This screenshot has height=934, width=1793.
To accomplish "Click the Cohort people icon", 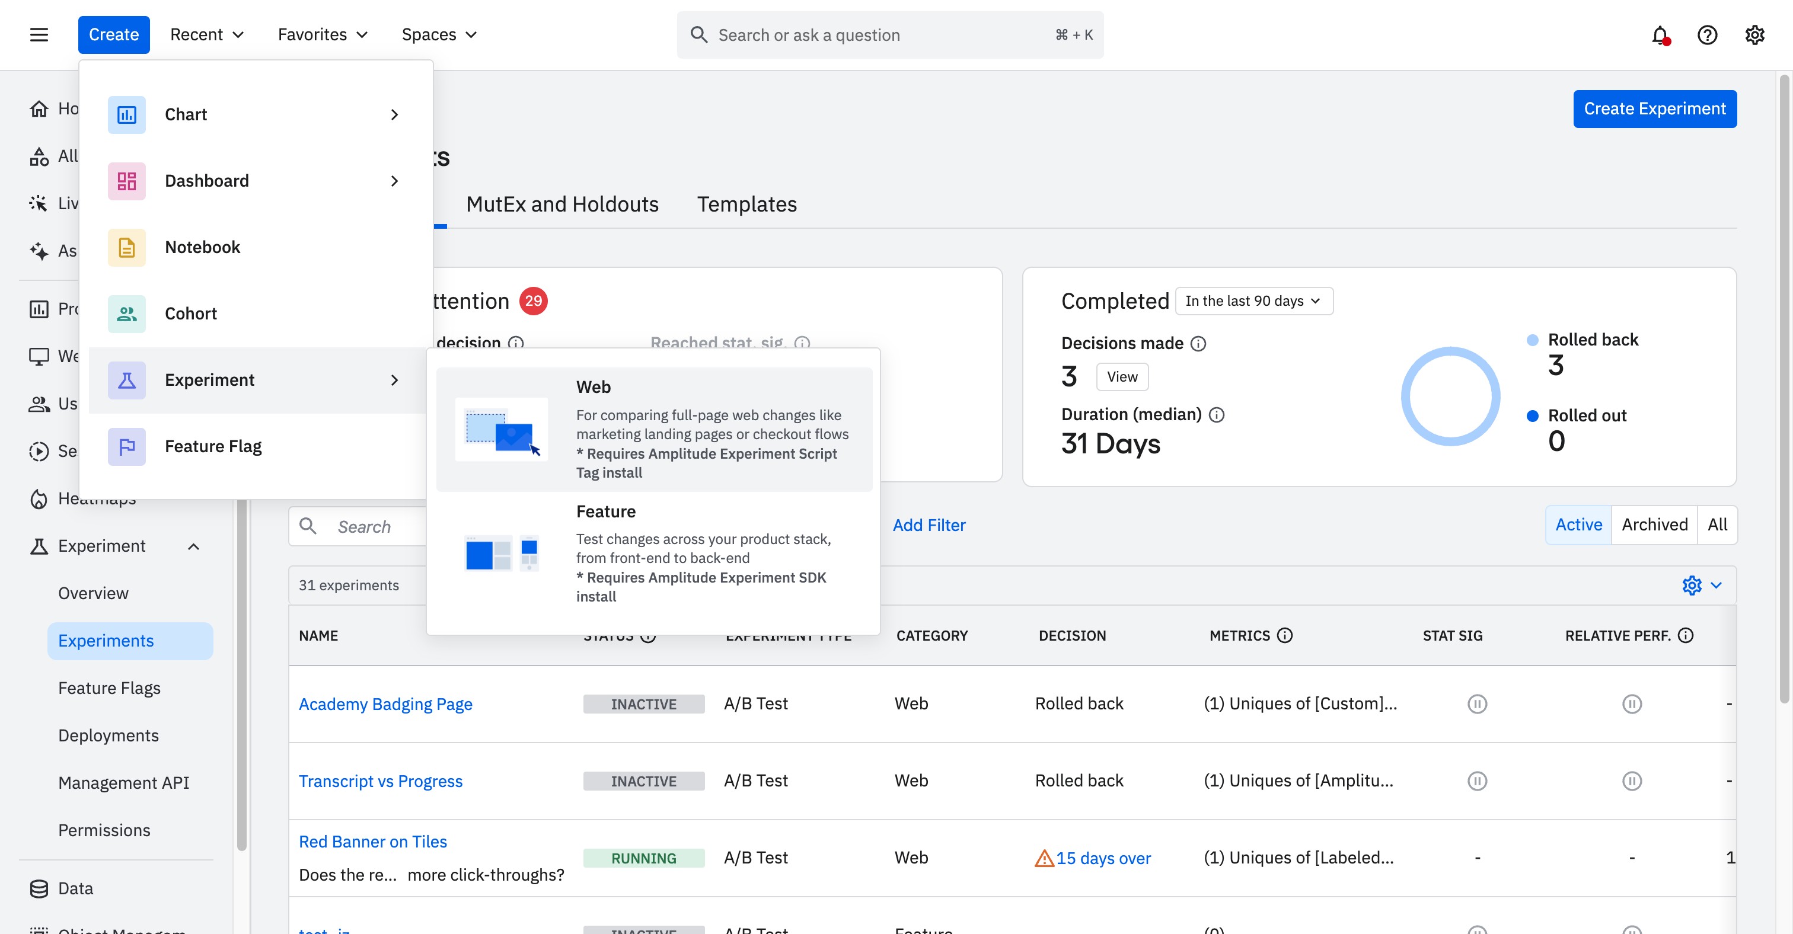I will (x=127, y=314).
